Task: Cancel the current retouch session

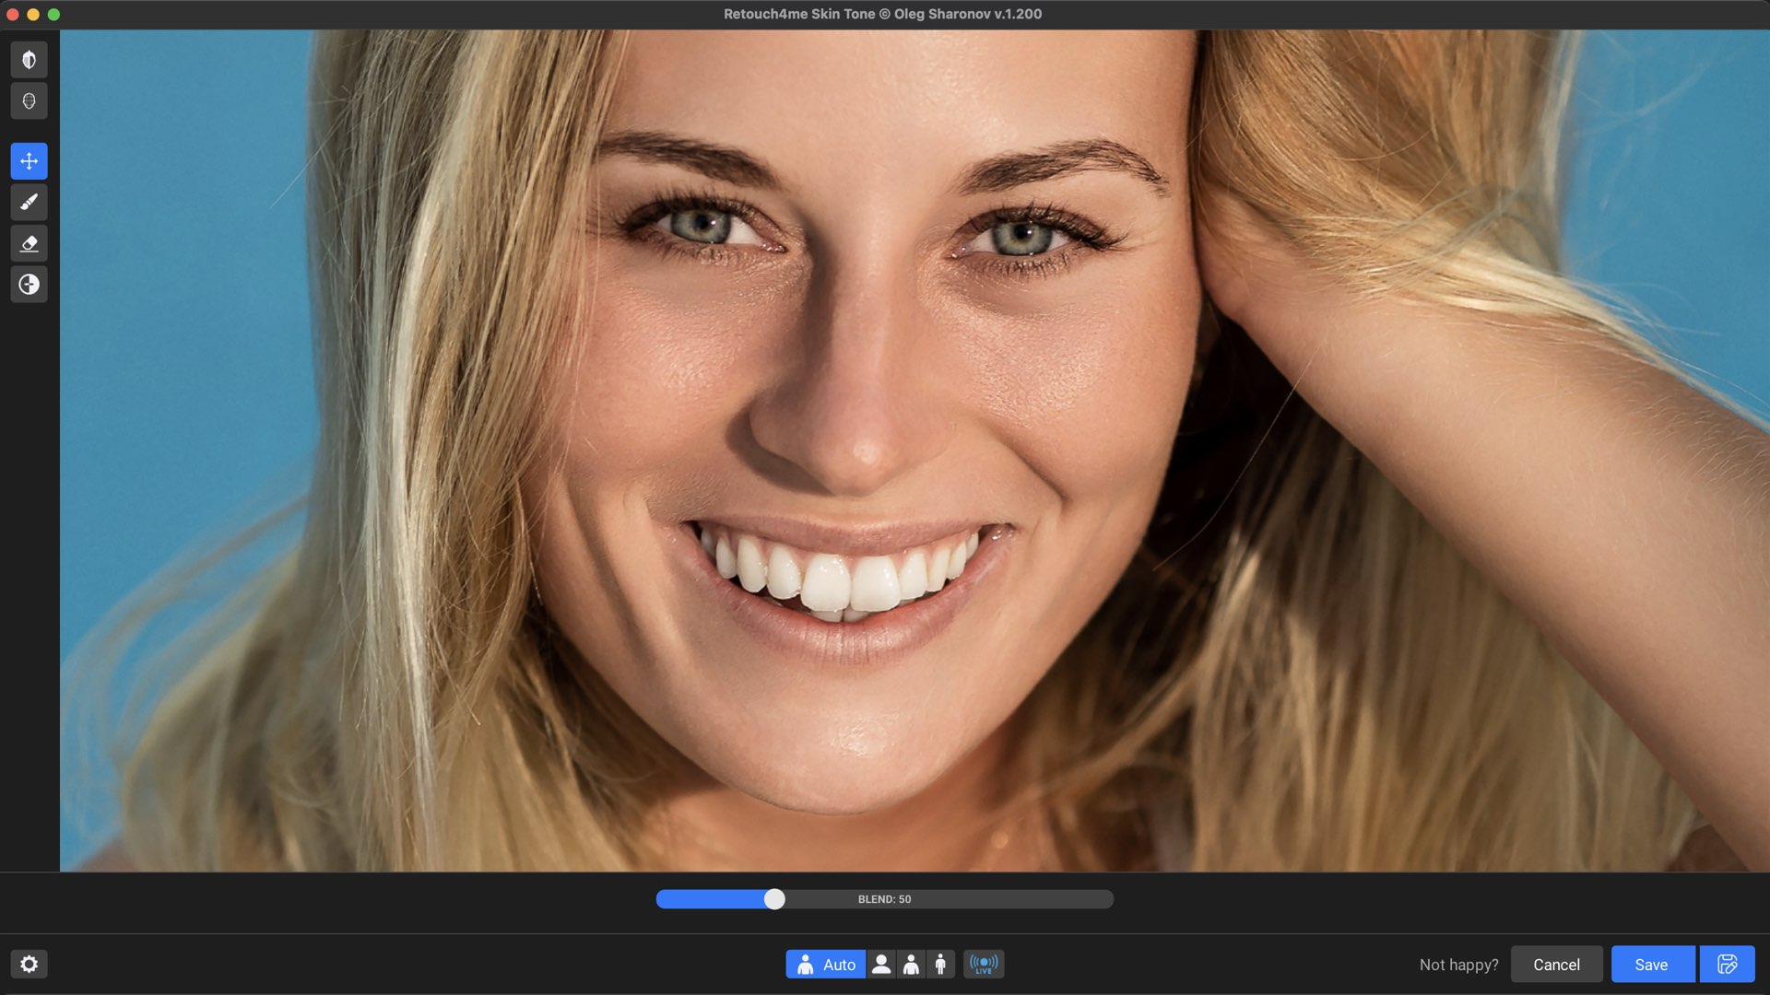Action: tap(1556, 964)
